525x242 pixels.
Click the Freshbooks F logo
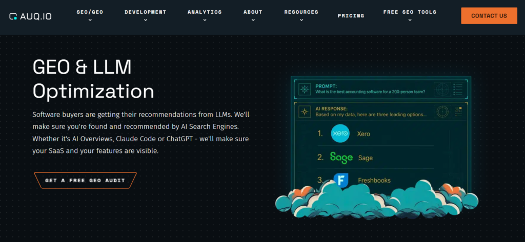[341, 180]
